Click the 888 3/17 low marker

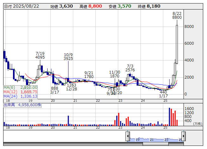tap(55, 90)
